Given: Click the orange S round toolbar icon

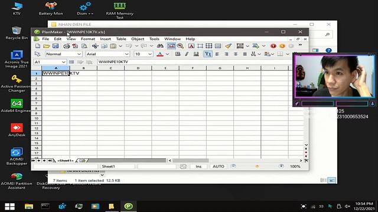Looking at the screenshot, I should 282,46.
